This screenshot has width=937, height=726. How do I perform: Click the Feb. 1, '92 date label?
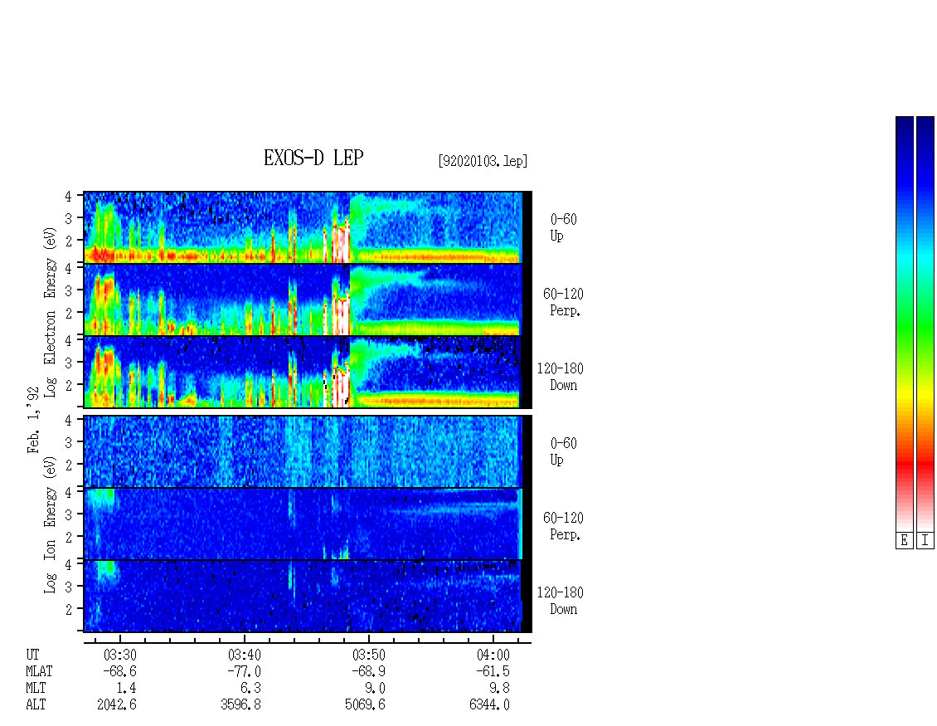(33, 421)
